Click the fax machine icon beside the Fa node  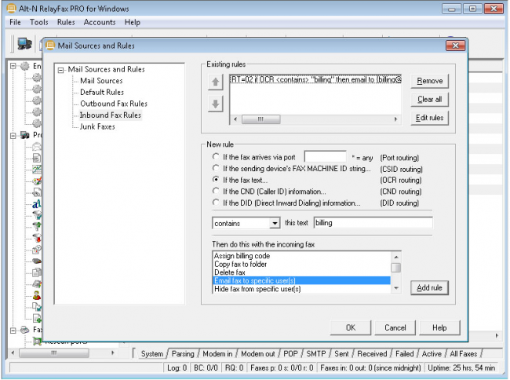[25, 330]
